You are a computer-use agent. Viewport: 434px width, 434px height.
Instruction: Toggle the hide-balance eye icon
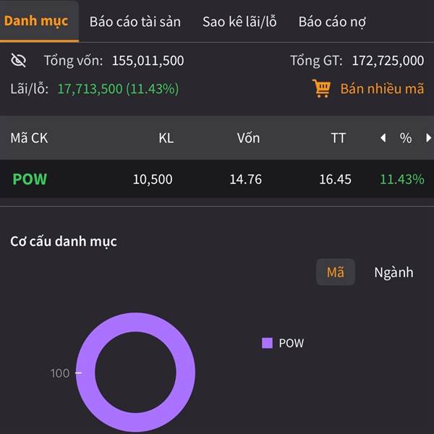click(19, 61)
